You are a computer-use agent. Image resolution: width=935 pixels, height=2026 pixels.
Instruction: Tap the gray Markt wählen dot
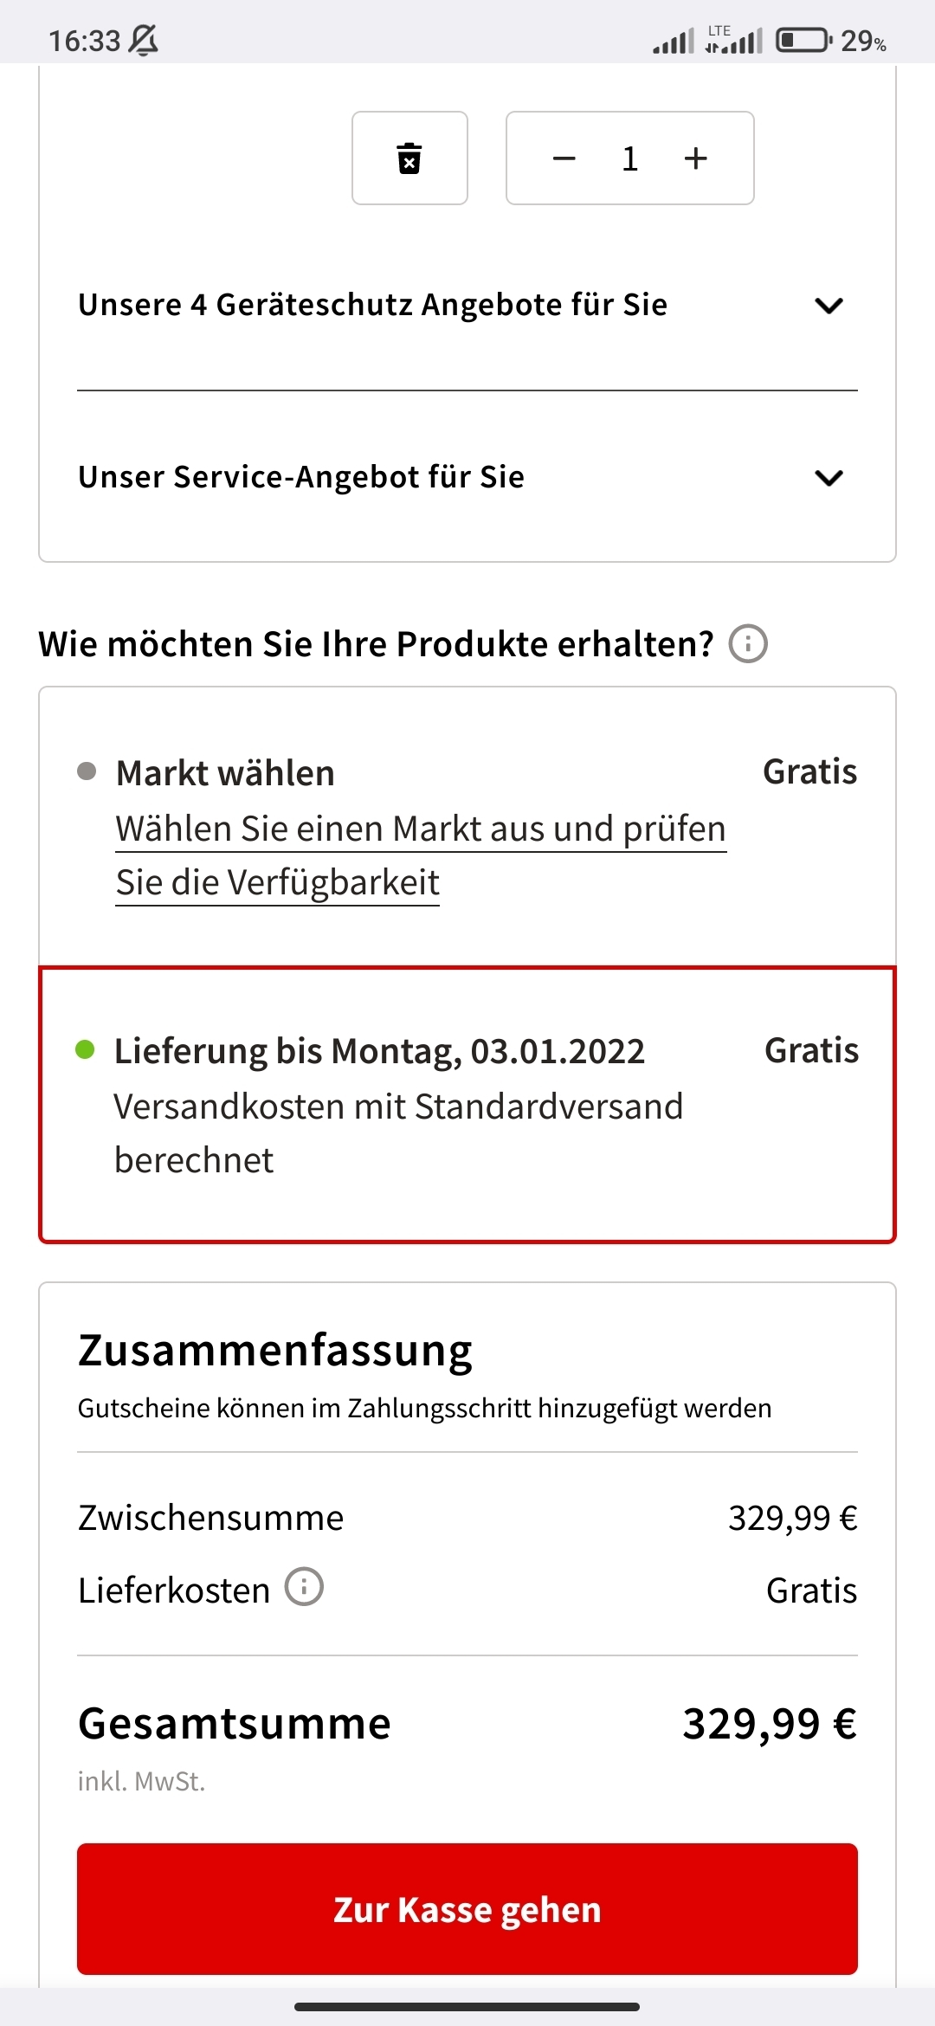(x=87, y=771)
